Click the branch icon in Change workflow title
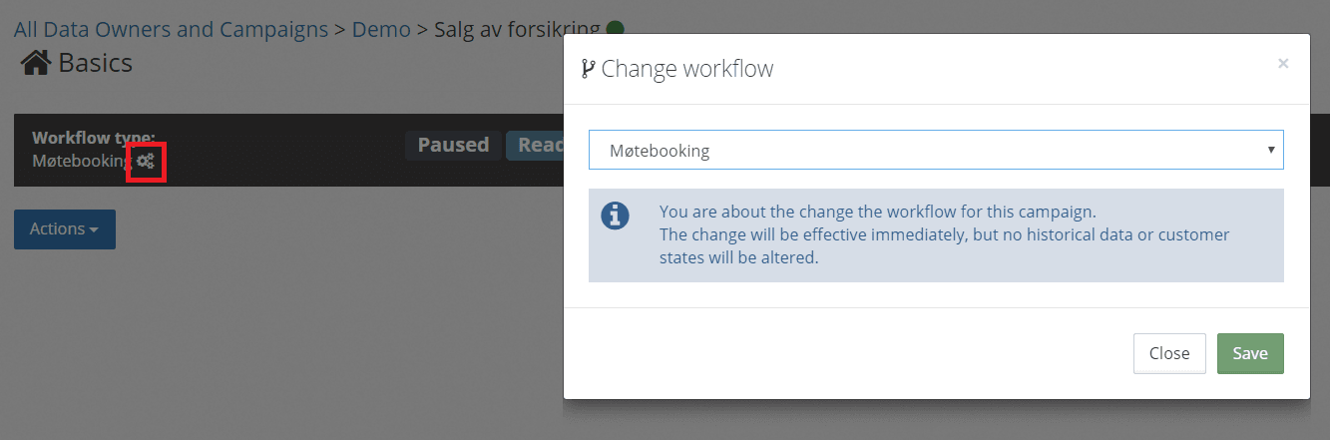The image size is (1330, 440). click(x=588, y=69)
